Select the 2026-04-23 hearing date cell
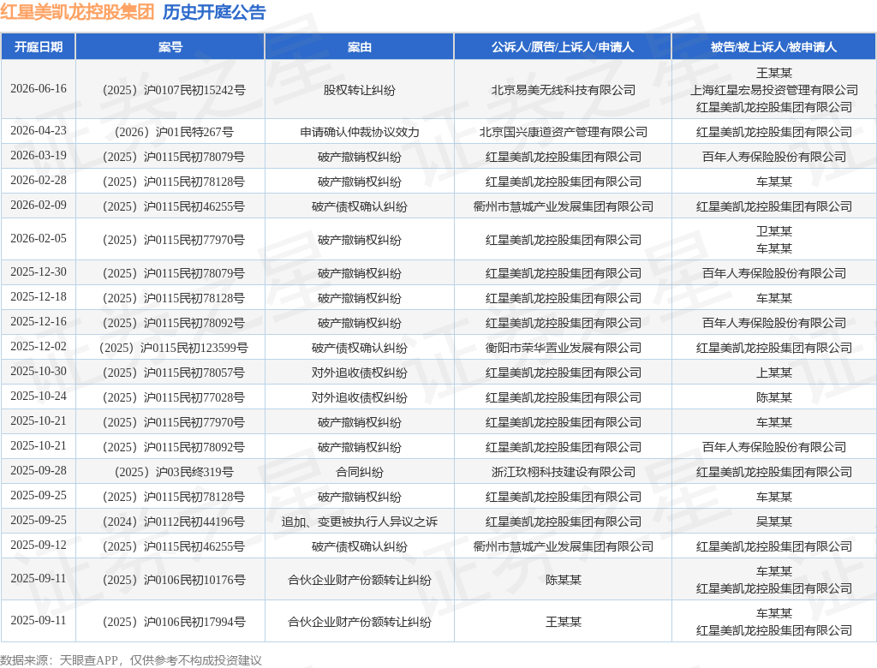This screenshot has width=877, height=668. 39,131
